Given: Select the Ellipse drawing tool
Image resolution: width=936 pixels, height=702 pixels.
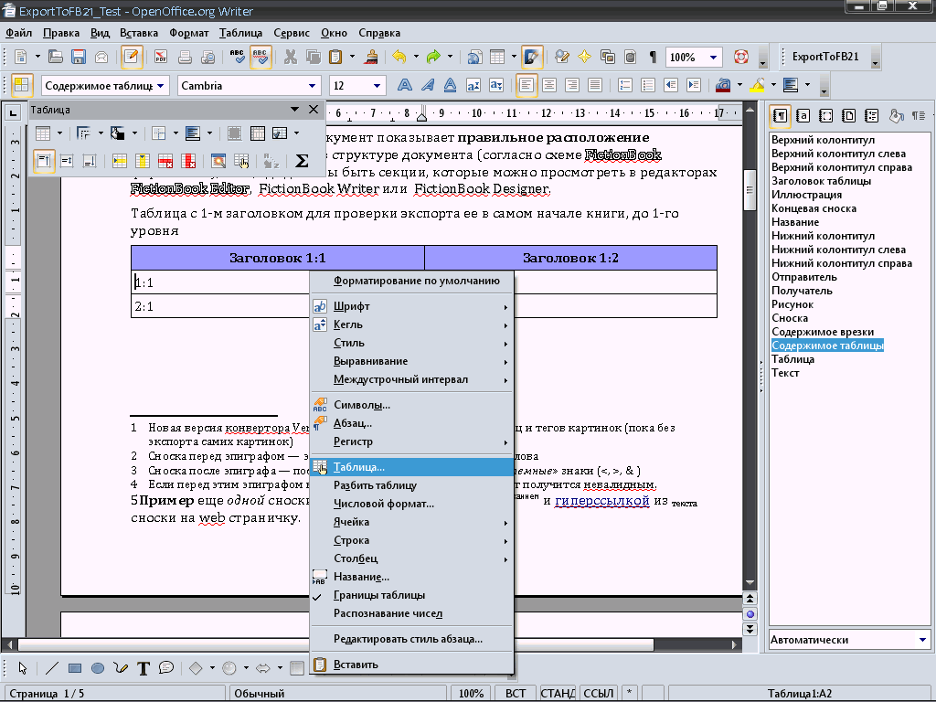Looking at the screenshot, I should (98, 668).
